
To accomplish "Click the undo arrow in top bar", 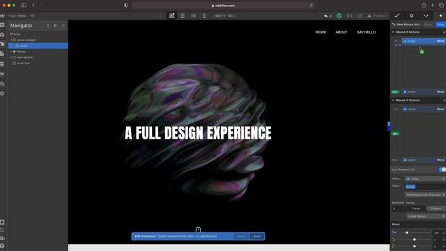I will coord(325,16).
